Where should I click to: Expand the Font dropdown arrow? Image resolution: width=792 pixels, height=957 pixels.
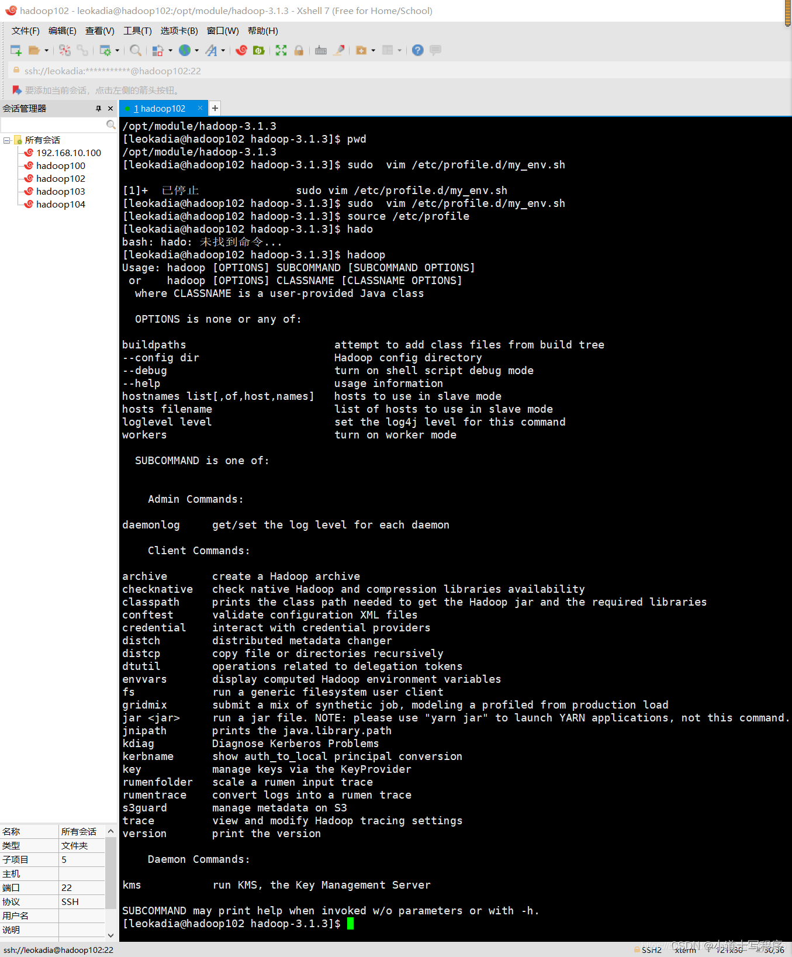click(x=223, y=50)
